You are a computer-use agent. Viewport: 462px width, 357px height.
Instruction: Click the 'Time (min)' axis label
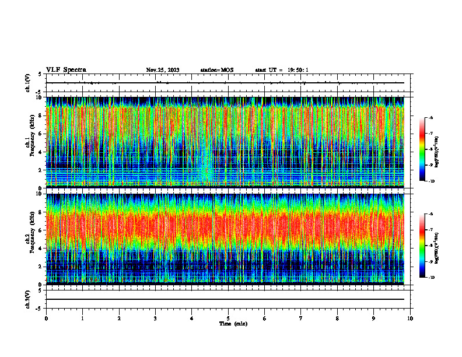coord(233,324)
